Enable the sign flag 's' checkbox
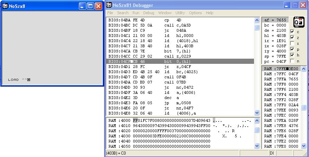The width and height of the screenshot is (309, 157). pos(292,43)
